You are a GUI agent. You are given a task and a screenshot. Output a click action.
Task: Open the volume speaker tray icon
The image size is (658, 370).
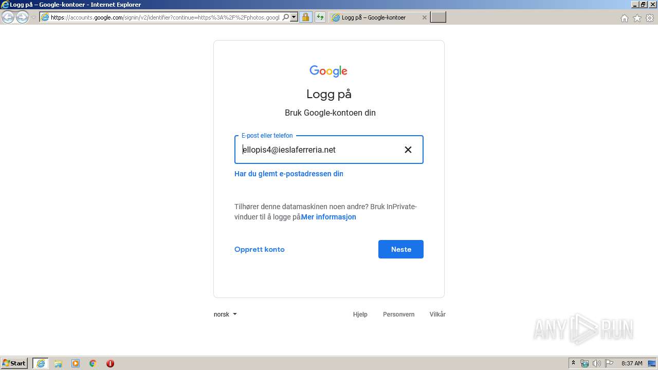point(597,363)
